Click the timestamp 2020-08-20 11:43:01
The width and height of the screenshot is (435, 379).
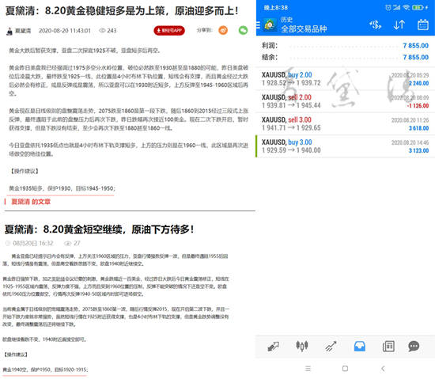65,31
